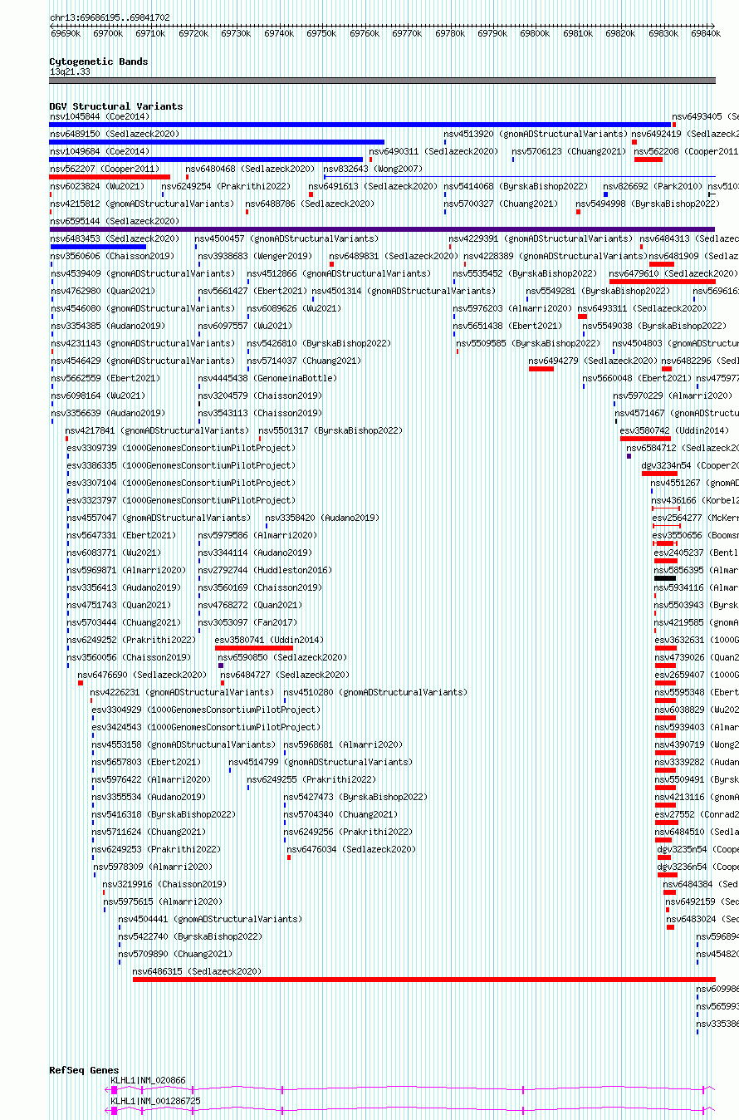The height and width of the screenshot is (1120, 739).
Task: Click the 69760k ruler position label
Action: (365, 33)
